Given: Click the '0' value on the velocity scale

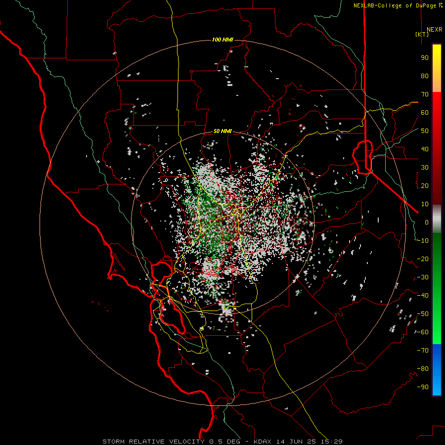Looking at the screenshot, I should (x=427, y=222).
